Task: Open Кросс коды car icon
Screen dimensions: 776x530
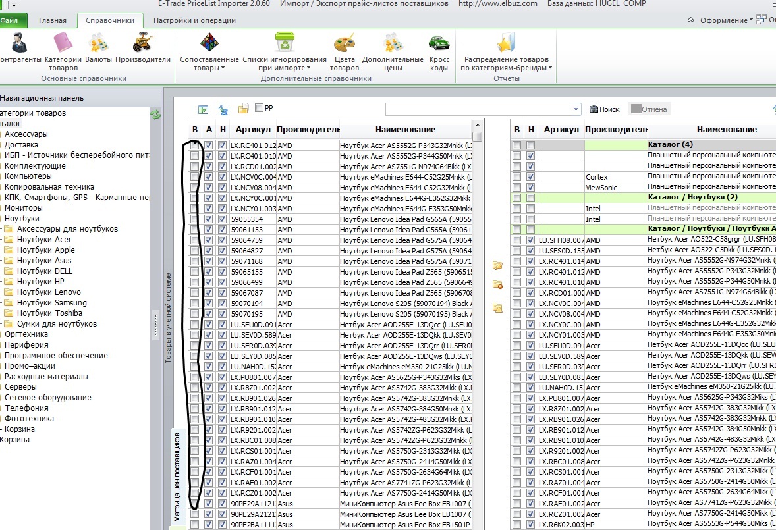Action: (439, 43)
